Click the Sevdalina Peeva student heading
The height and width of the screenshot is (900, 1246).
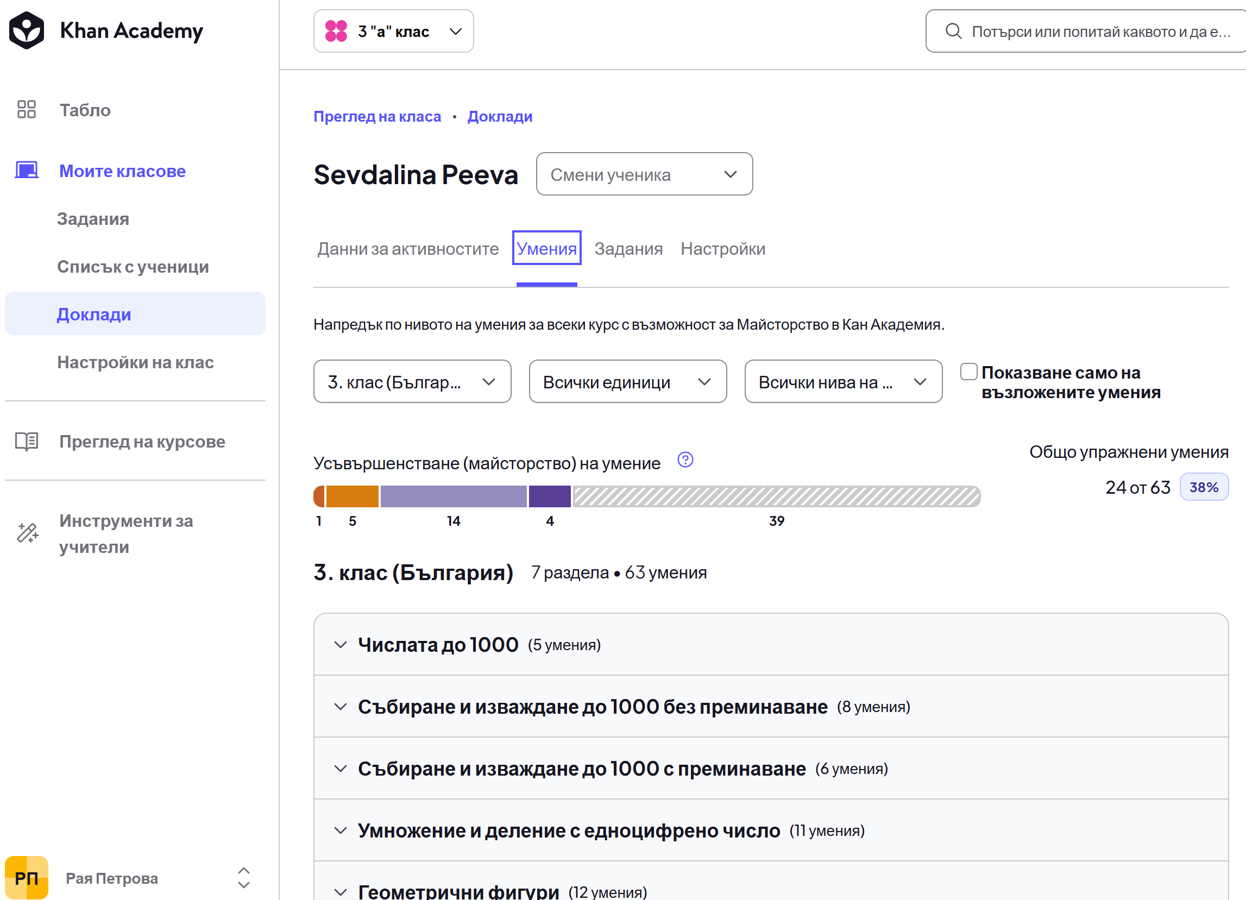click(x=416, y=175)
